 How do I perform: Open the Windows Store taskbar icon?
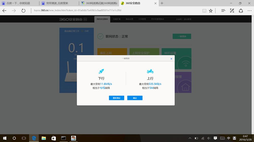click(54, 138)
